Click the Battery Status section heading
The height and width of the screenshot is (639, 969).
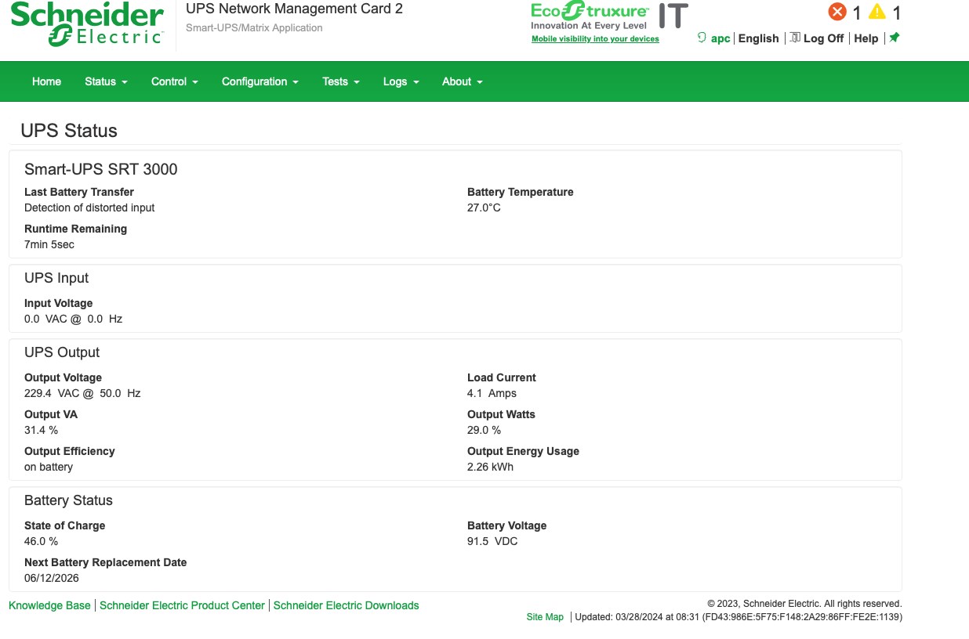(x=68, y=500)
